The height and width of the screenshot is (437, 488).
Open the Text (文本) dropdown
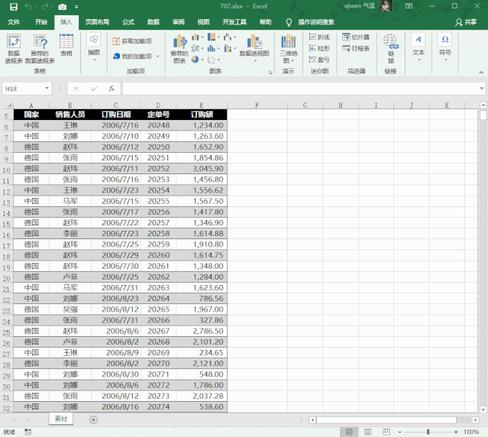[x=419, y=47]
